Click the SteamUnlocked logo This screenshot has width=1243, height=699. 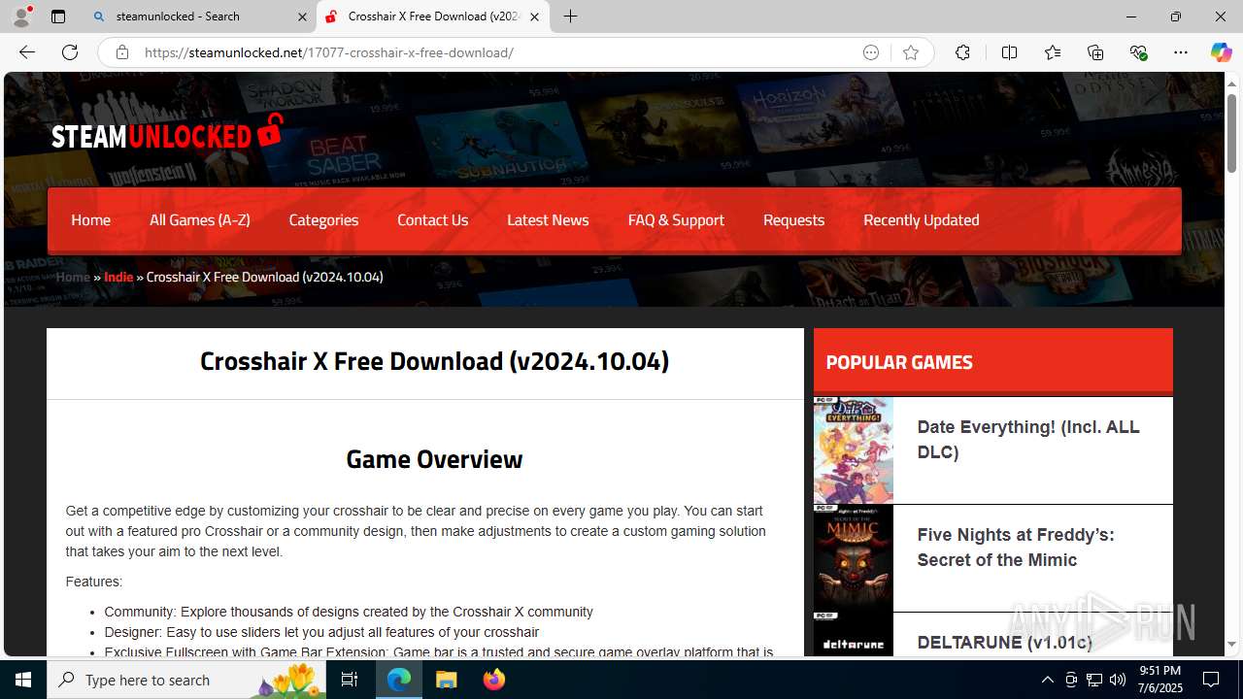pyautogui.click(x=167, y=133)
